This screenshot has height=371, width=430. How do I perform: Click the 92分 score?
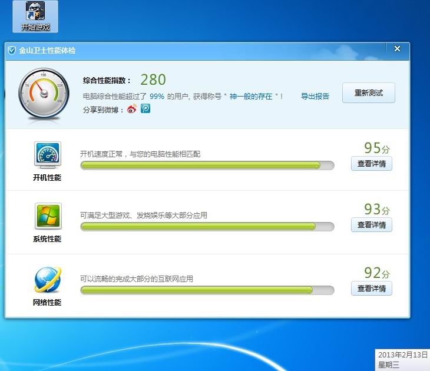click(x=377, y=273)
